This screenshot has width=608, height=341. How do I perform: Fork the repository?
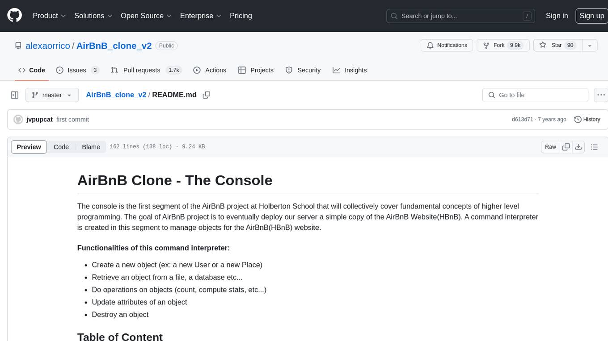coord(503,45)
